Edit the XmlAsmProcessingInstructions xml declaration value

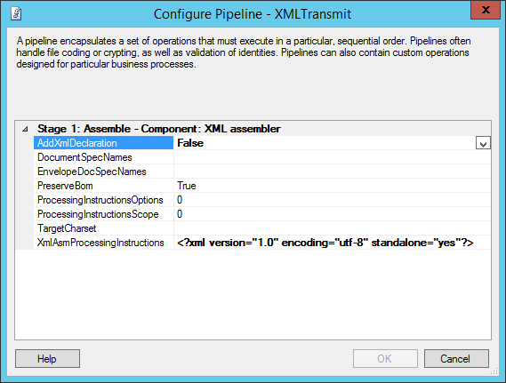click(x=325, y=243)
